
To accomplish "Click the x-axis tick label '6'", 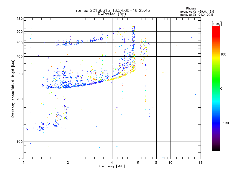I will tap(138, 163).
